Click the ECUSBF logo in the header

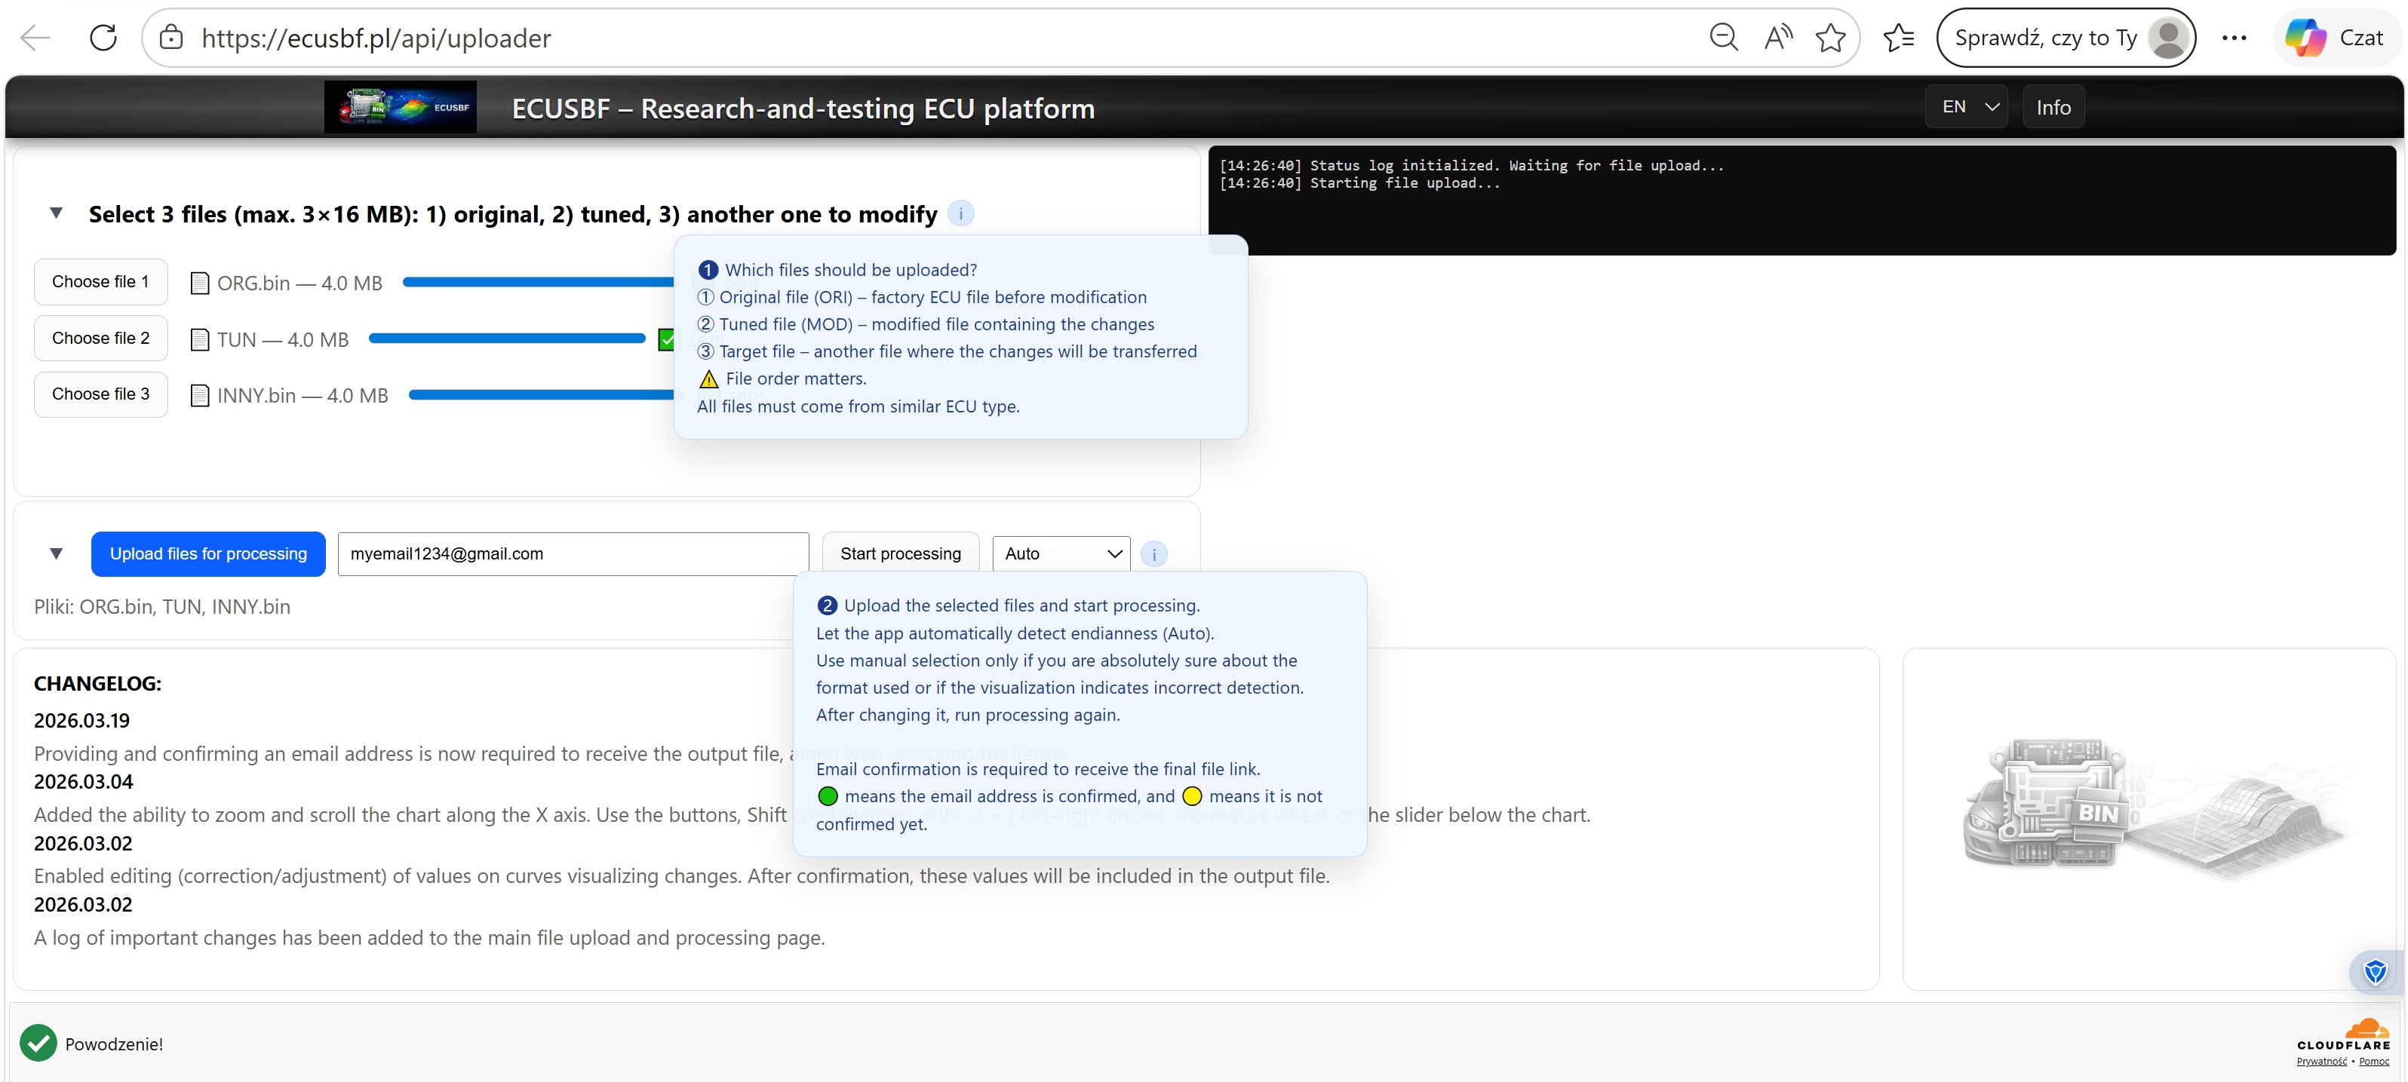[400, 106]
